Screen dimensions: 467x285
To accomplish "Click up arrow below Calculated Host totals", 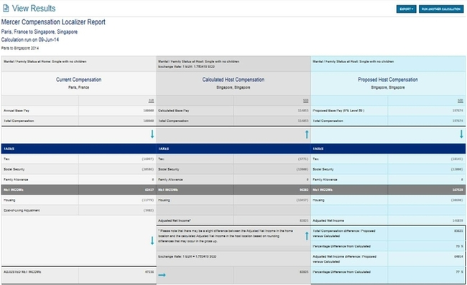I will coord(307,134).
